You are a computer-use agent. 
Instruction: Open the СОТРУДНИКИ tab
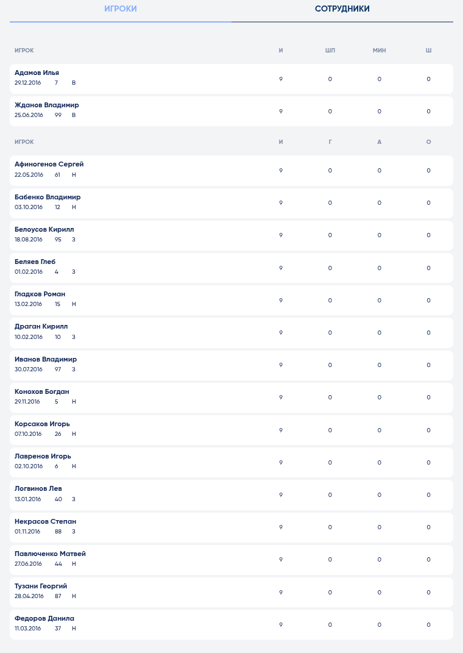coord(342,9)
